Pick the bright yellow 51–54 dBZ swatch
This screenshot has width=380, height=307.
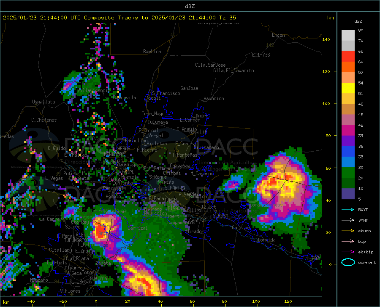348,88
